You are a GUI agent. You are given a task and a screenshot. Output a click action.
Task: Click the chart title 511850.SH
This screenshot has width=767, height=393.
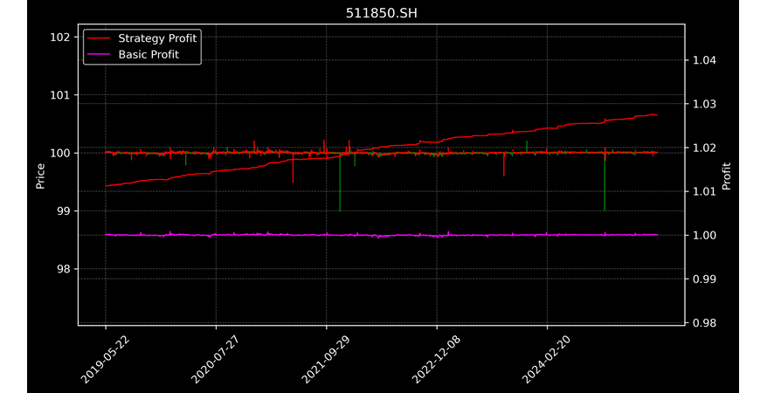coord(382,13)
